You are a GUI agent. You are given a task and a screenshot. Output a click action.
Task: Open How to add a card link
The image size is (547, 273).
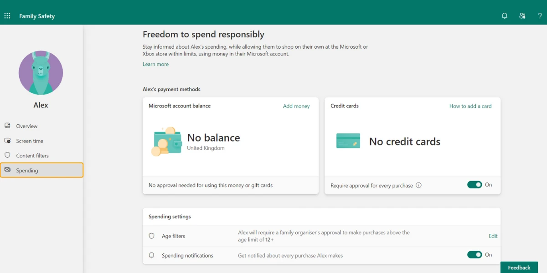point(470,106)
